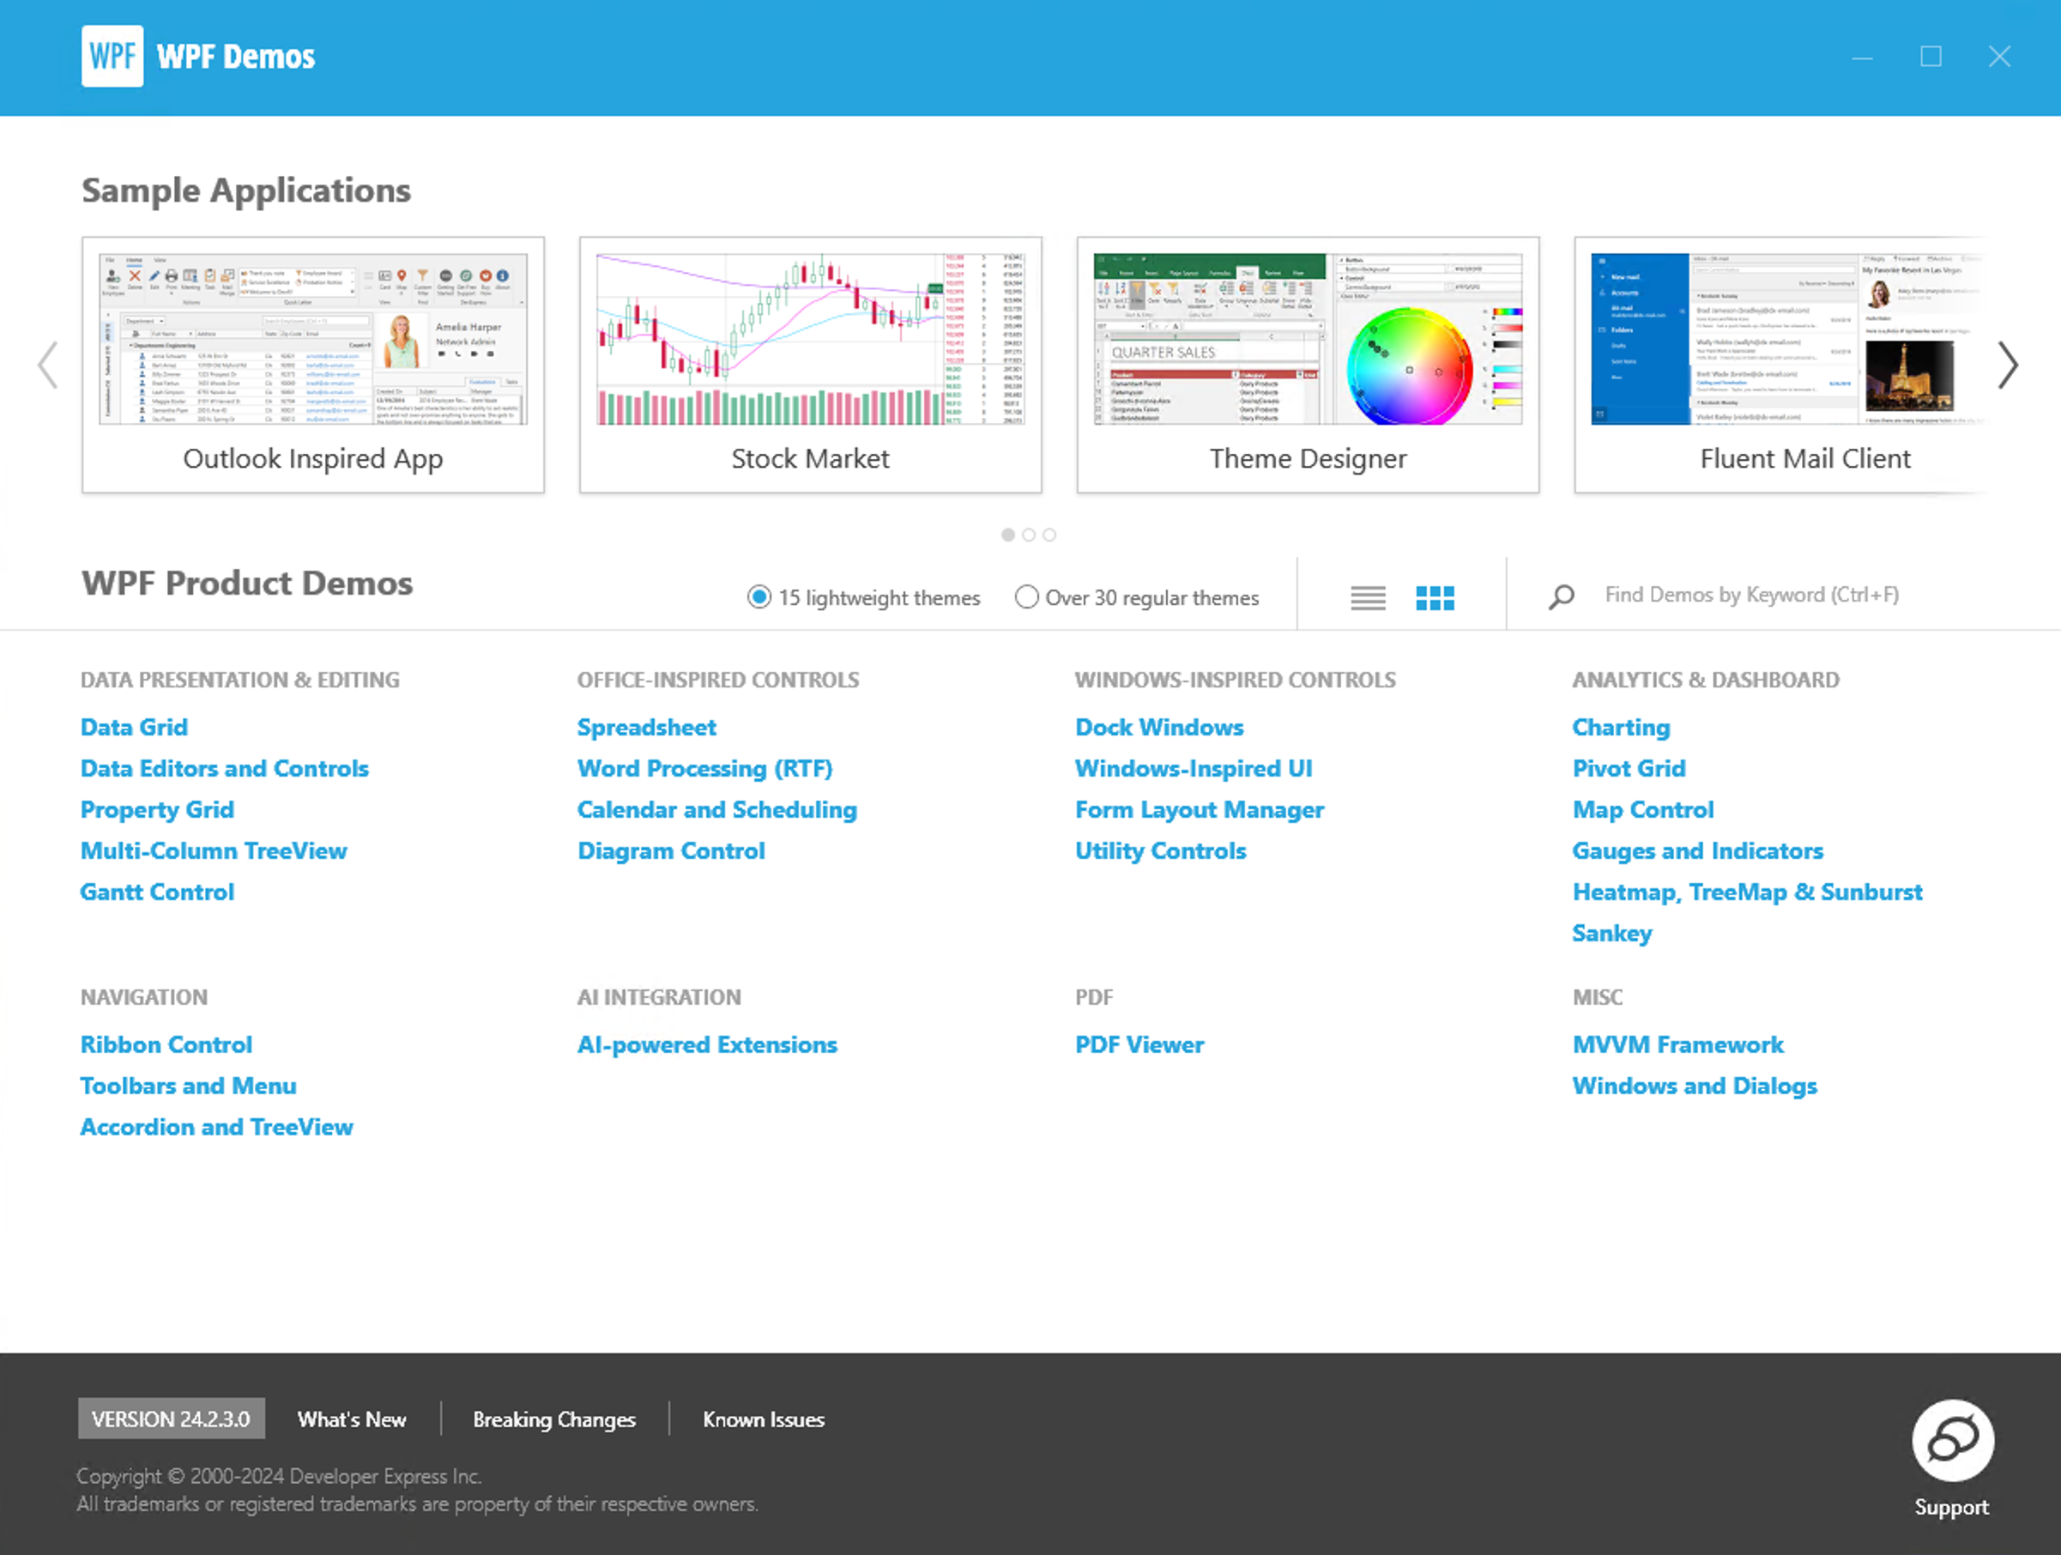Show previous sample applications arrow

(x=47, y=366)
